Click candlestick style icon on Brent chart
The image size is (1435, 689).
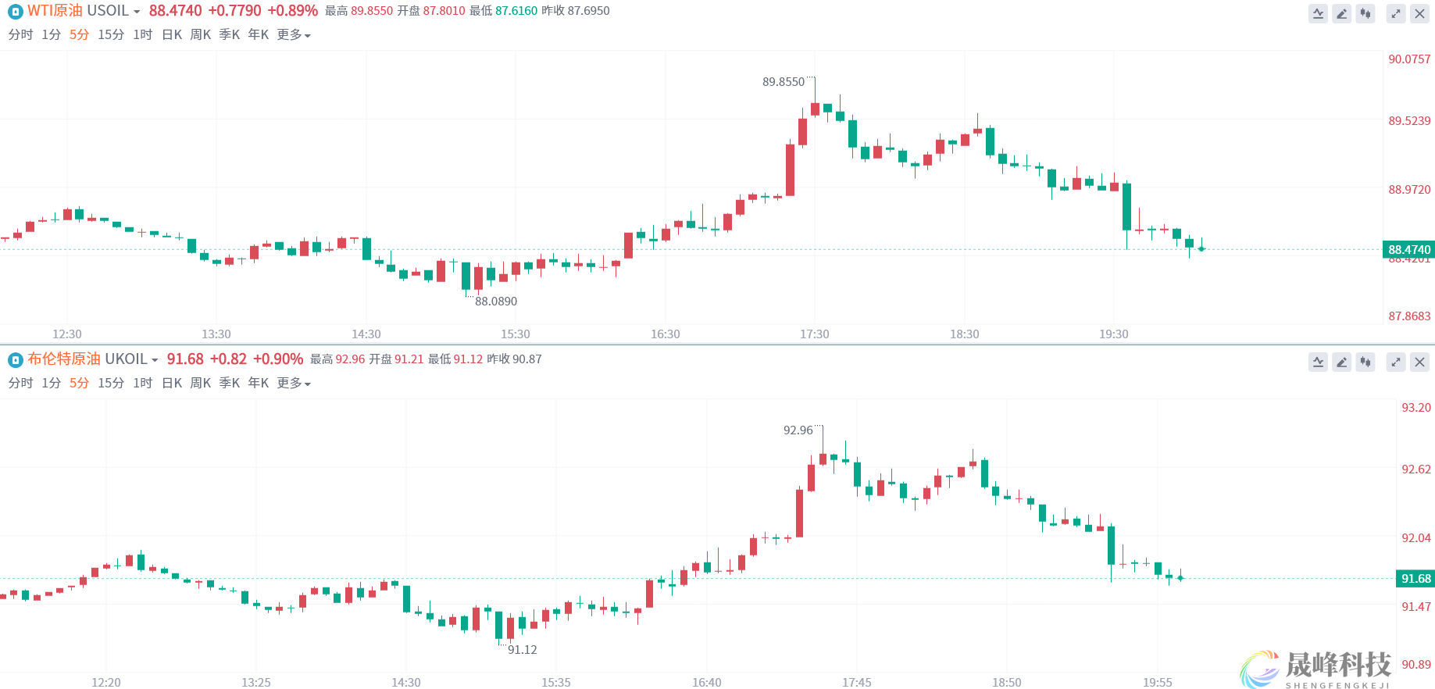(x=1365, y=362)
